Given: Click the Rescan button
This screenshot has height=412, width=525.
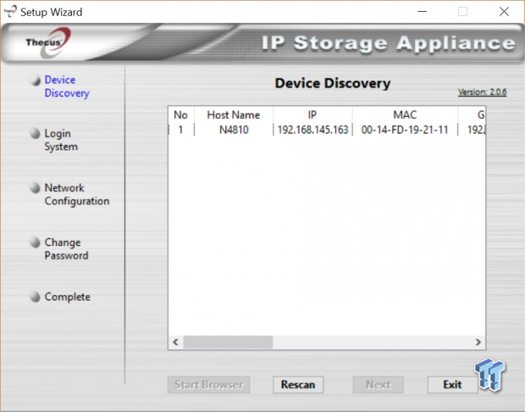Looking at the screenshot, I should pos(298,385).
